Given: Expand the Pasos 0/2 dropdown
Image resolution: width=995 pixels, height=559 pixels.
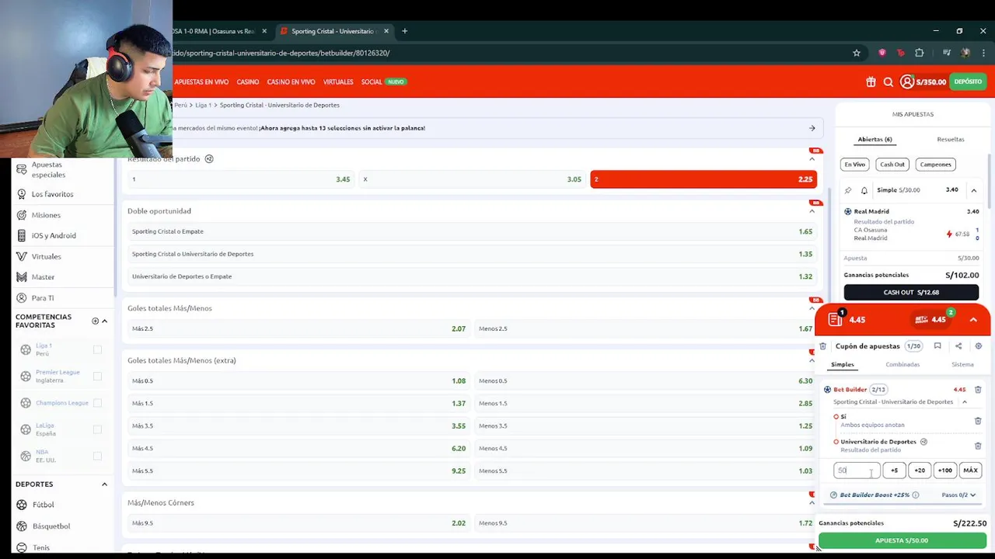Looking at the screenshot, I should point(958,495).
